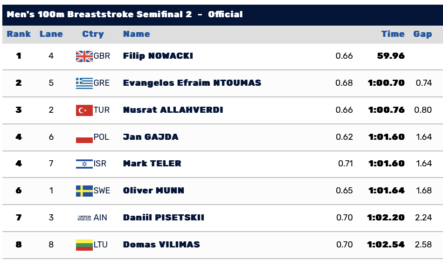The height and width of the screenshot is (260, 443).
Task: Select Jan GAJDA name
Action: click(151, 137)
